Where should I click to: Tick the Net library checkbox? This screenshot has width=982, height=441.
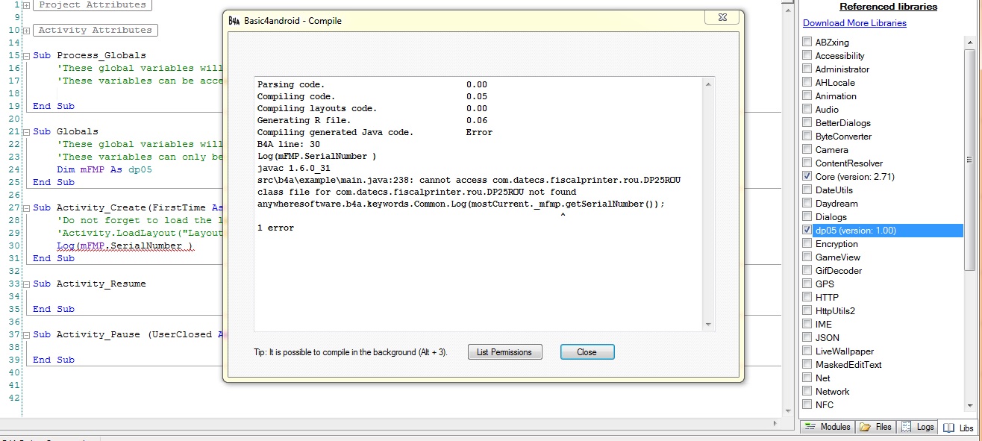(807, 378)
